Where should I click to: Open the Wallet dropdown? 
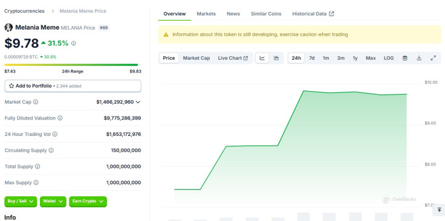click(x=53, y=202)
